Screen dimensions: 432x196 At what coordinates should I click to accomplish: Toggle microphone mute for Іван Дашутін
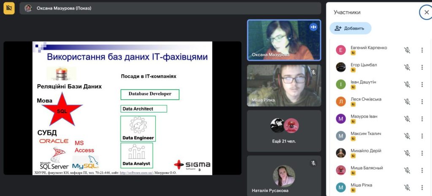(407, 85)
